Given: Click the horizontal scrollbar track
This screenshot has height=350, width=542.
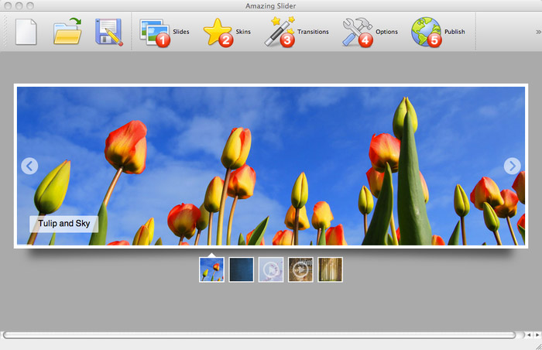Looking at the screenshot, I should click(259, 335).
